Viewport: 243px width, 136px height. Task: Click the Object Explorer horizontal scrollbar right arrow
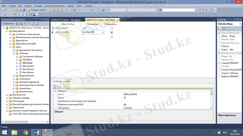click(48, 122)
